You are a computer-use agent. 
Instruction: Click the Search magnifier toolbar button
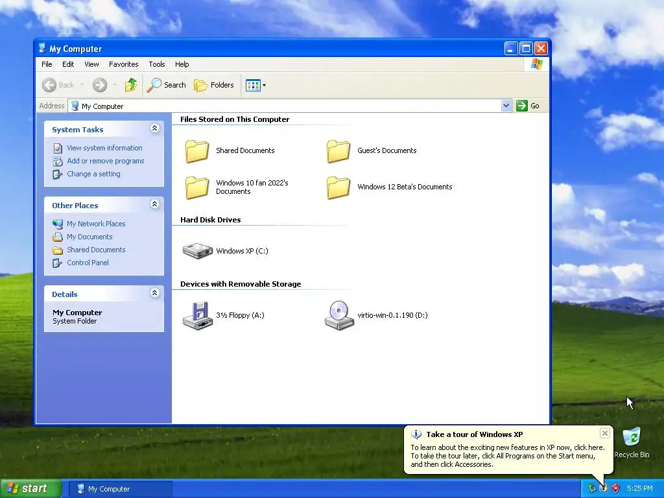tap(167, 85)
